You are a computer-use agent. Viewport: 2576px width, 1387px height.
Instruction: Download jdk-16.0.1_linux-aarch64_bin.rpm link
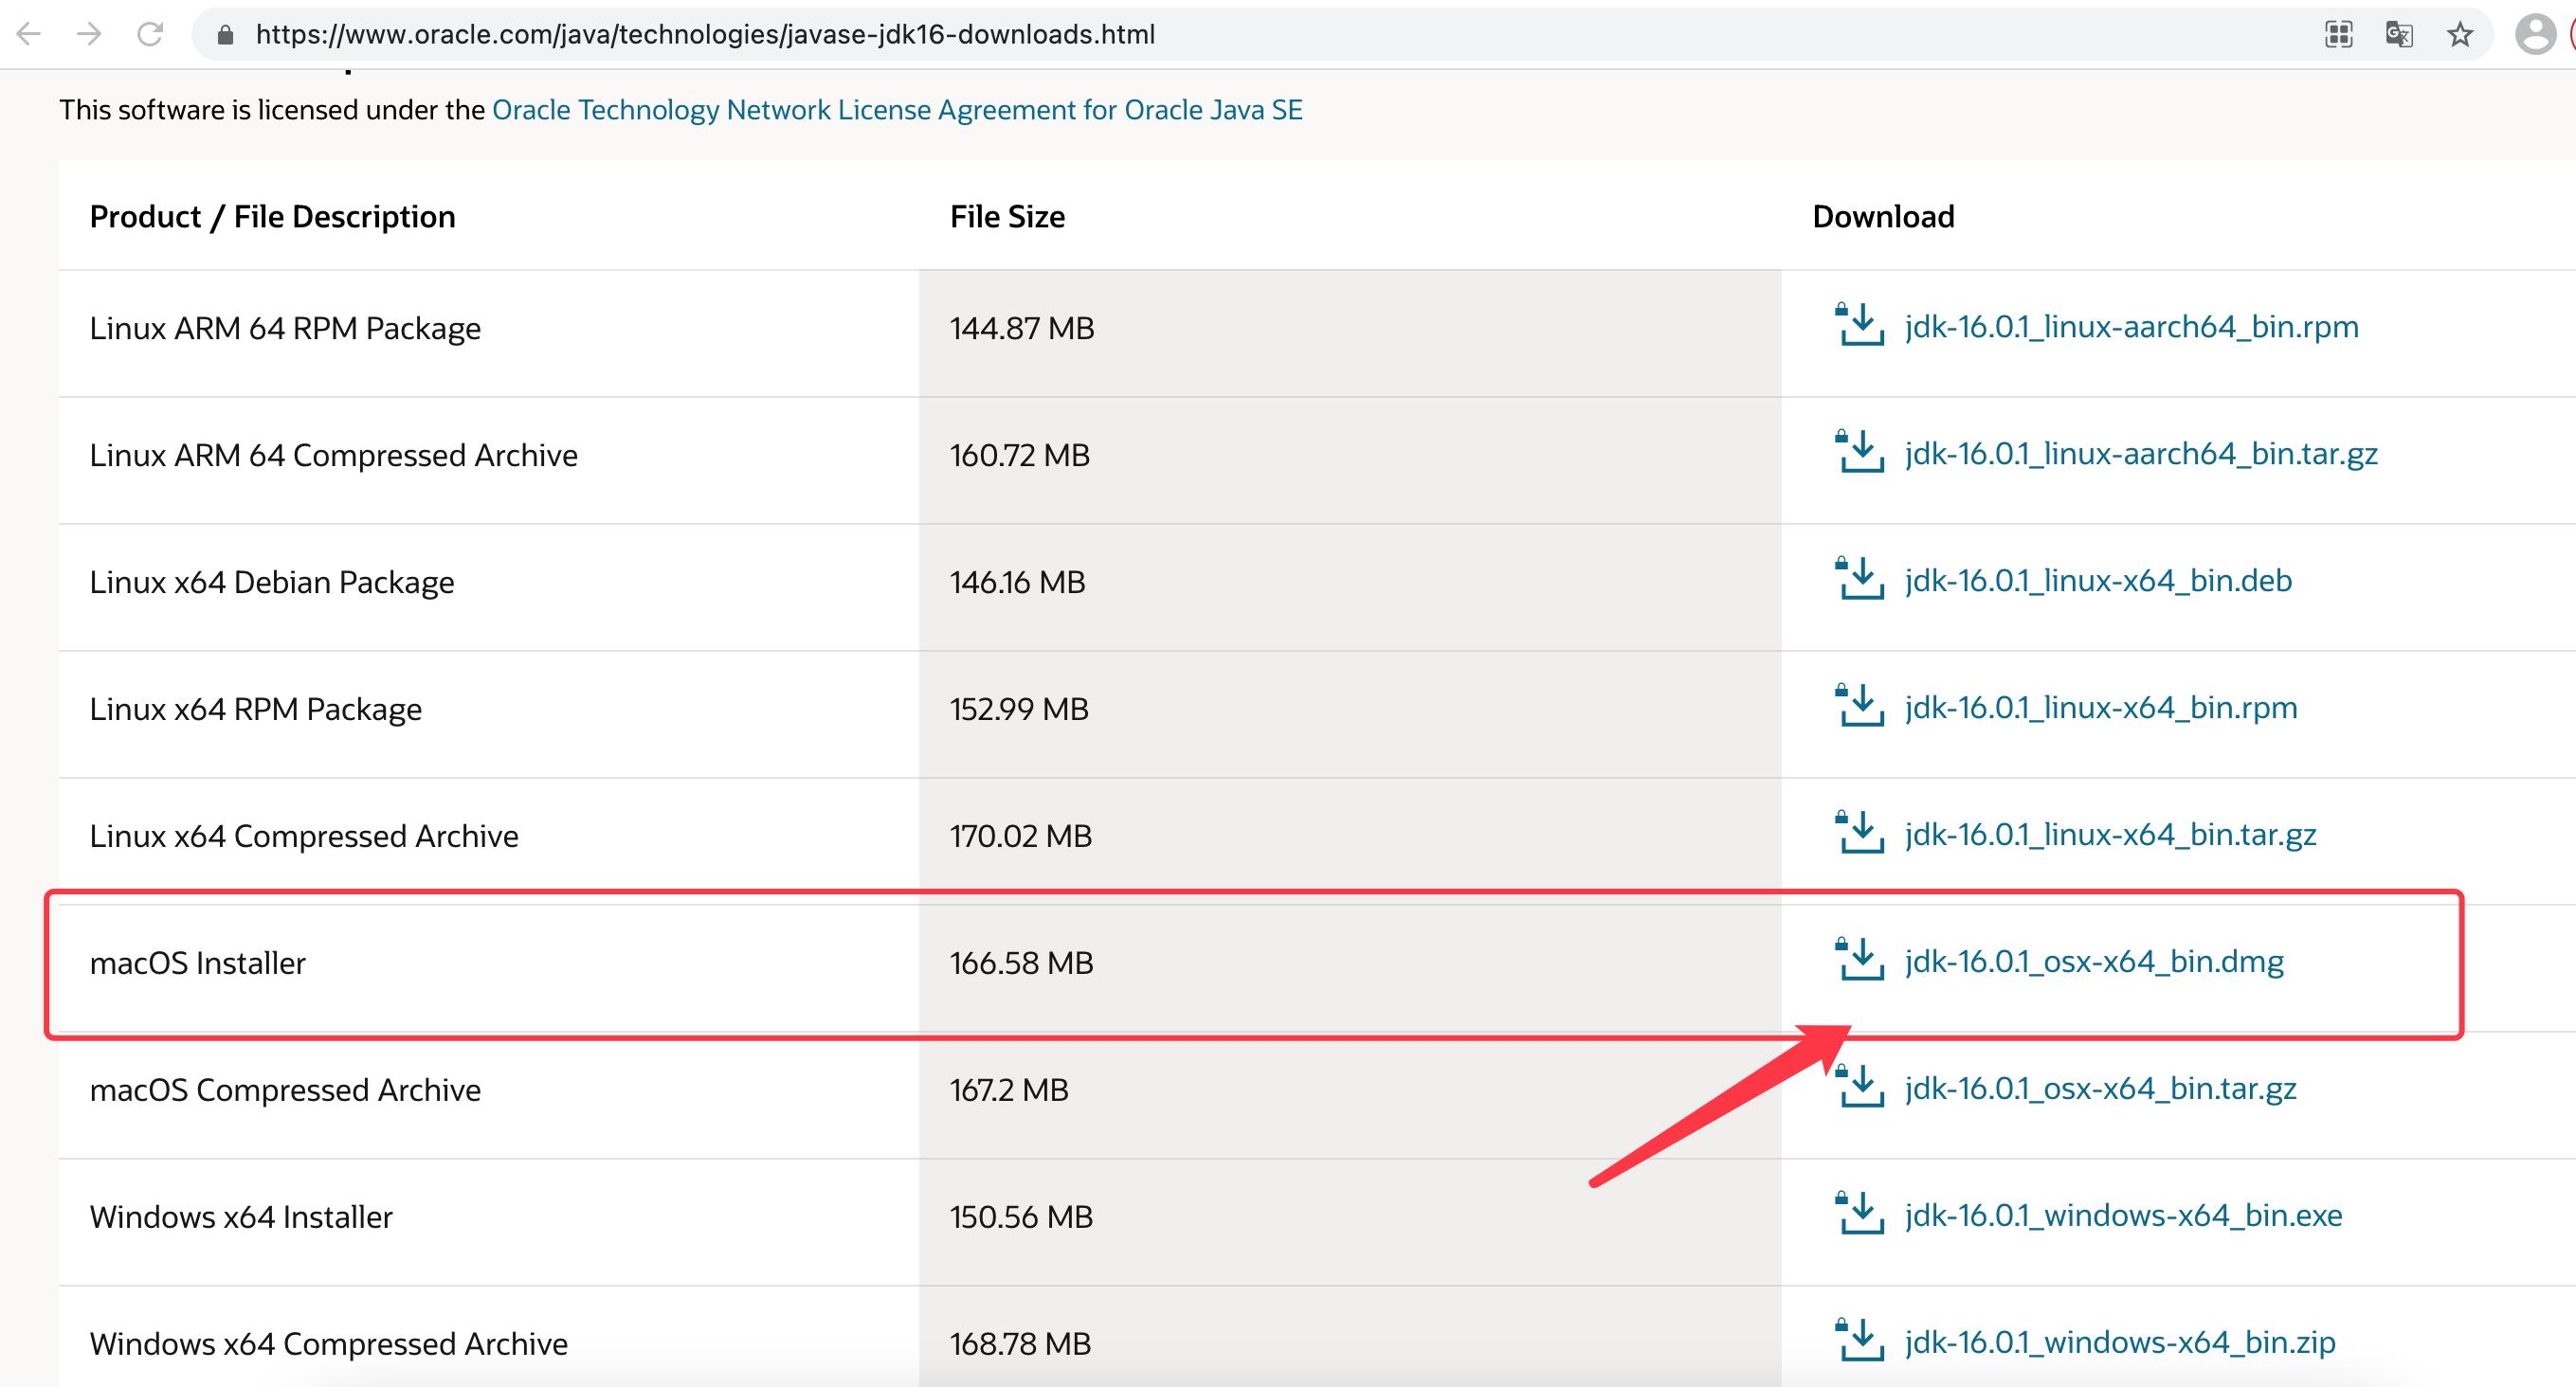(2131, 327)
